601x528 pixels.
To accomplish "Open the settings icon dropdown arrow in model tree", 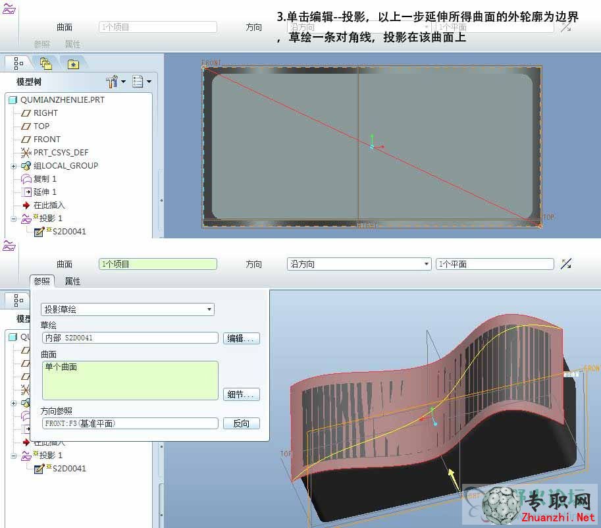I will [123, 81].
